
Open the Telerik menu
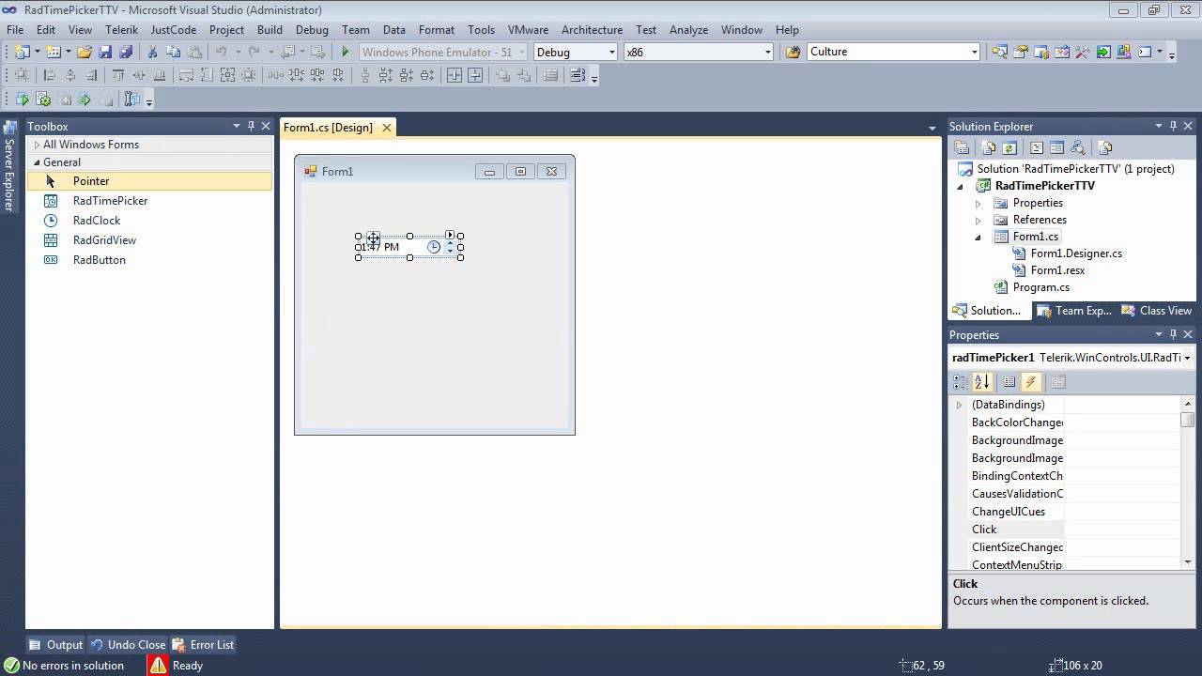coord(121,30)
